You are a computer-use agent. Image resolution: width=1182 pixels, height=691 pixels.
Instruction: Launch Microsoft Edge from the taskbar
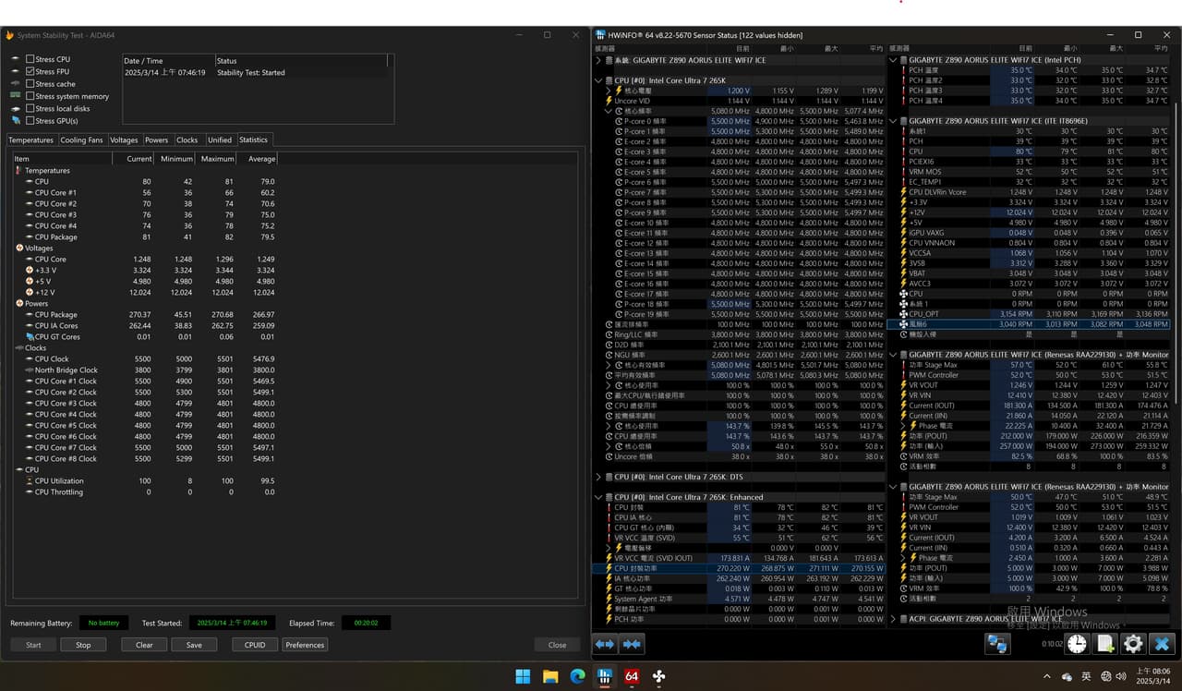pos(578,676)
